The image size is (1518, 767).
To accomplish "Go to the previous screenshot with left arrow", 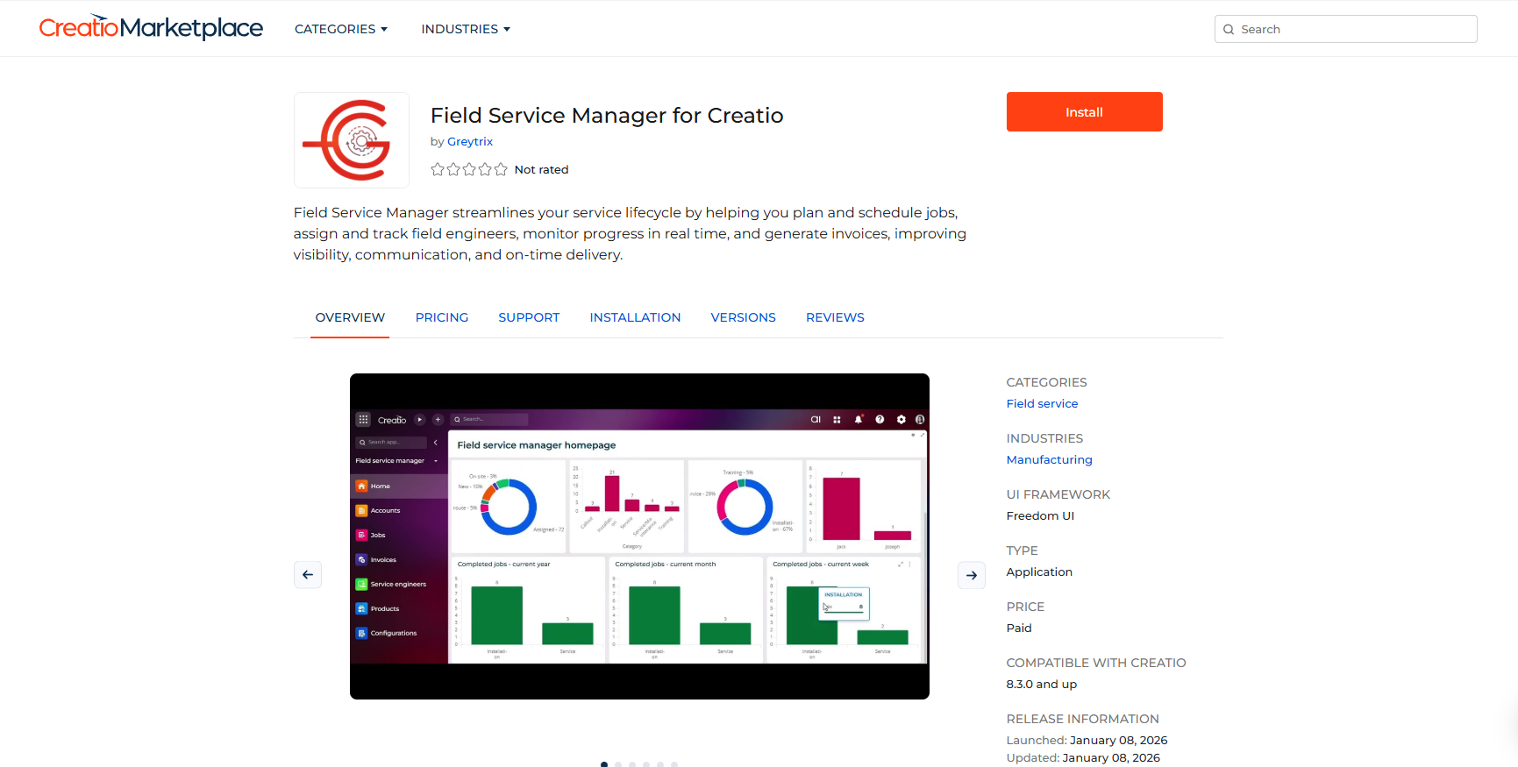I will tap(308, 575).
